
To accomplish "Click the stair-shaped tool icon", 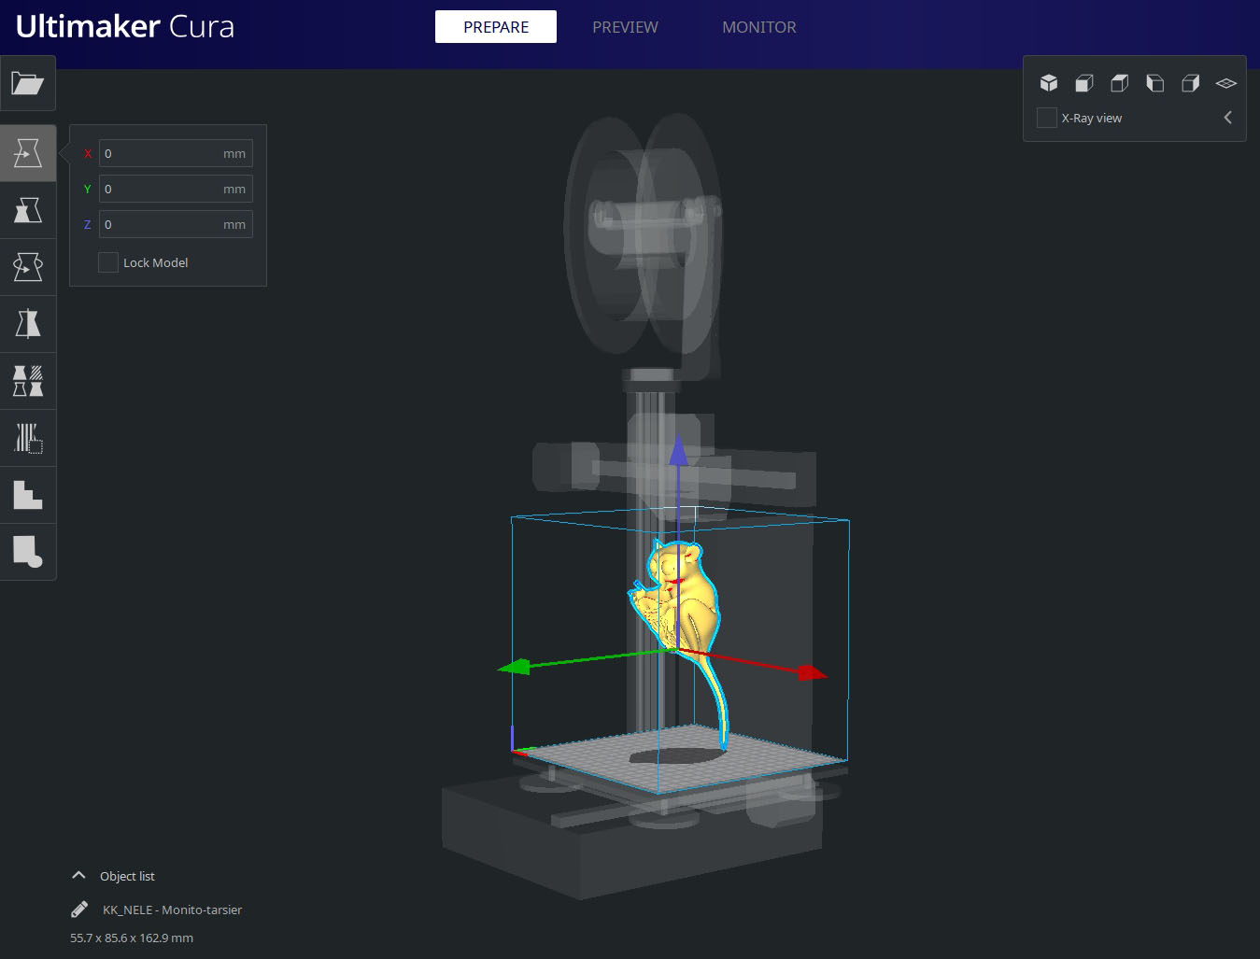I will [x=28, y=495].
